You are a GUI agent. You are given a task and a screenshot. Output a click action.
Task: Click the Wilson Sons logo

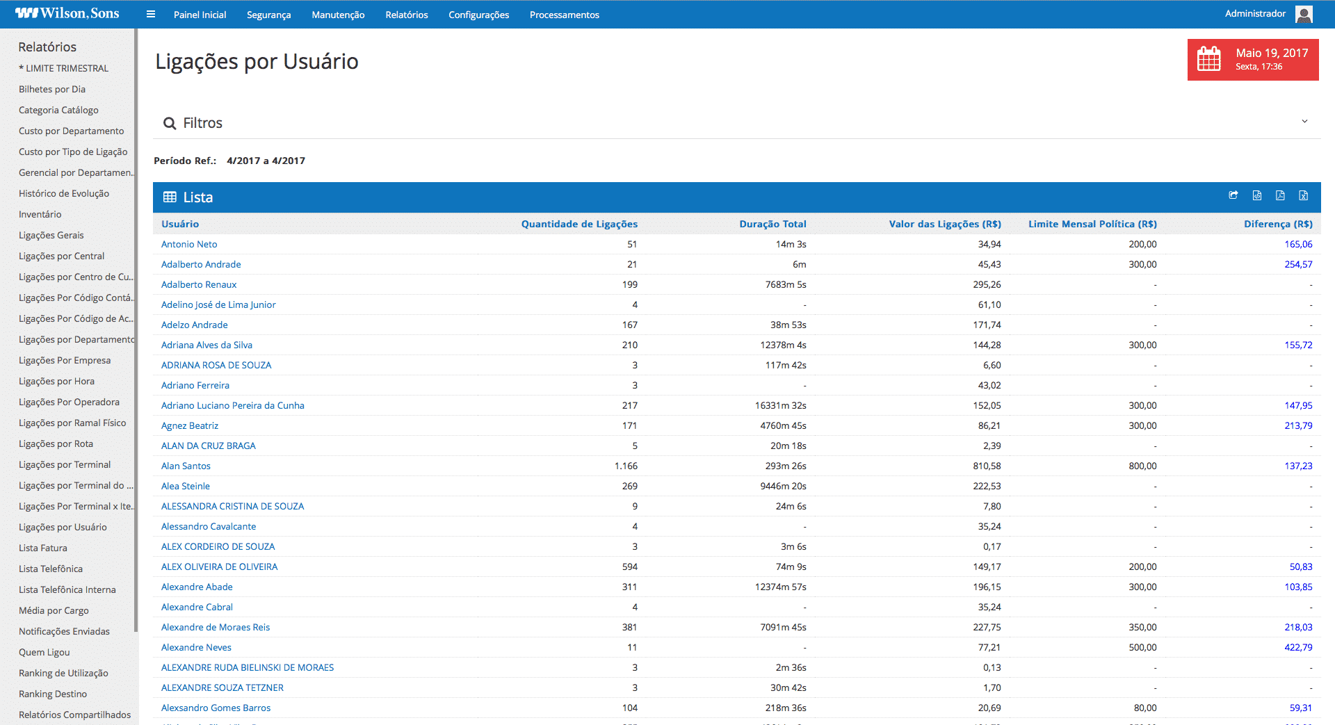[x=67, y=13]
